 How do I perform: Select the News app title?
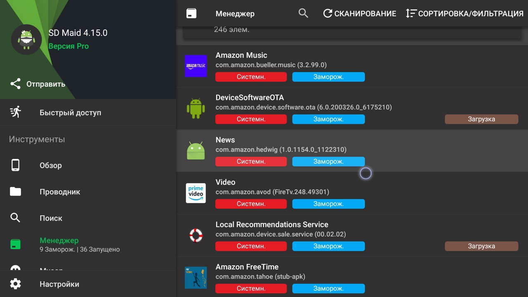(225, 140)
